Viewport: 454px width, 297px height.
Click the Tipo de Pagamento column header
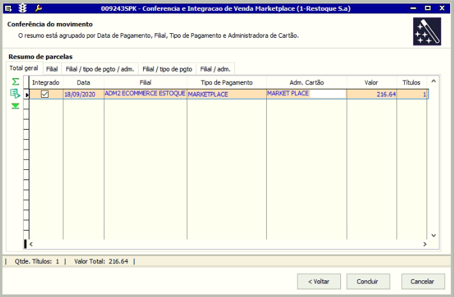pyautogui.click(x=227, y=82)
